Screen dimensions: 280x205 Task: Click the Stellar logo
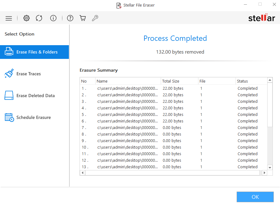(262, 18)
